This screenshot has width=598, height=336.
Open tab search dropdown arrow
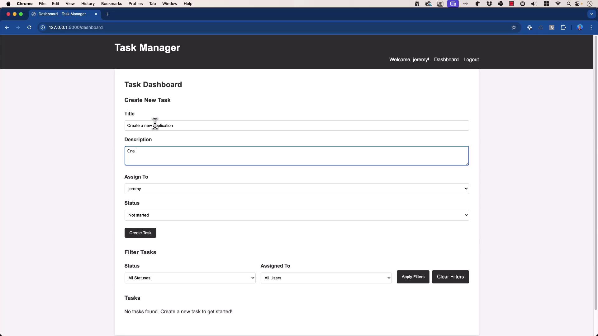[x=591, y=14]
